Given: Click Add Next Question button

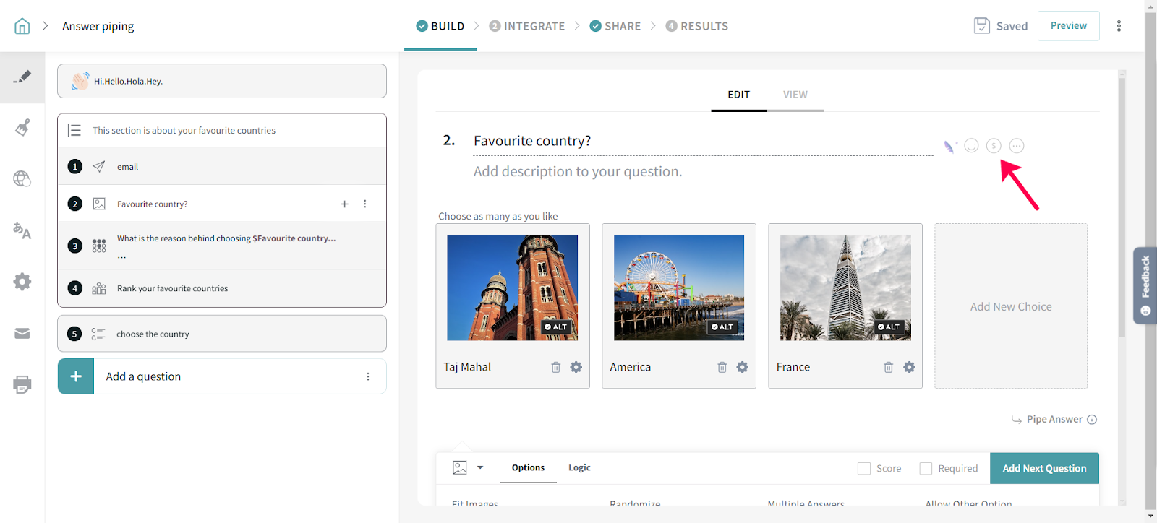Looking at the screenshot, I should click(x=1044, y=469).
